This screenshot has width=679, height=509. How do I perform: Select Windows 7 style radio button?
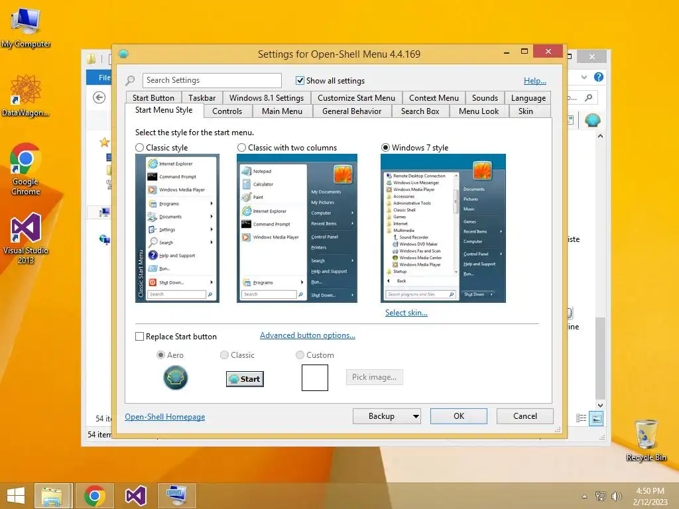385,148
